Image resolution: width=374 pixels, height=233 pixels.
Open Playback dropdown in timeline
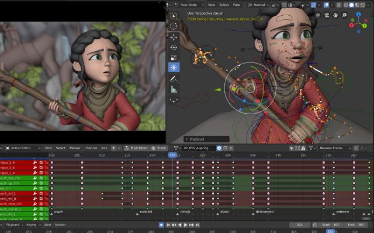pyautogui.click(x=14, y=225)
